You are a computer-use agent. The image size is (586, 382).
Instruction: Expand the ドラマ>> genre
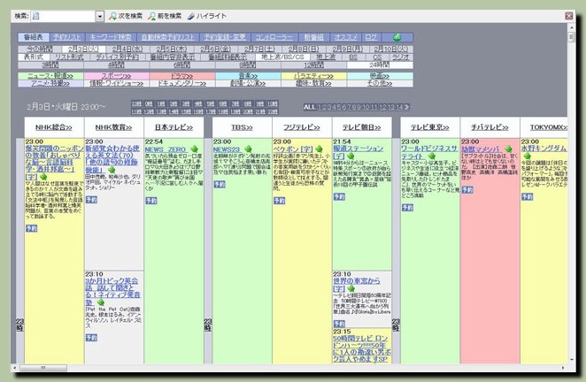point(182,76)
